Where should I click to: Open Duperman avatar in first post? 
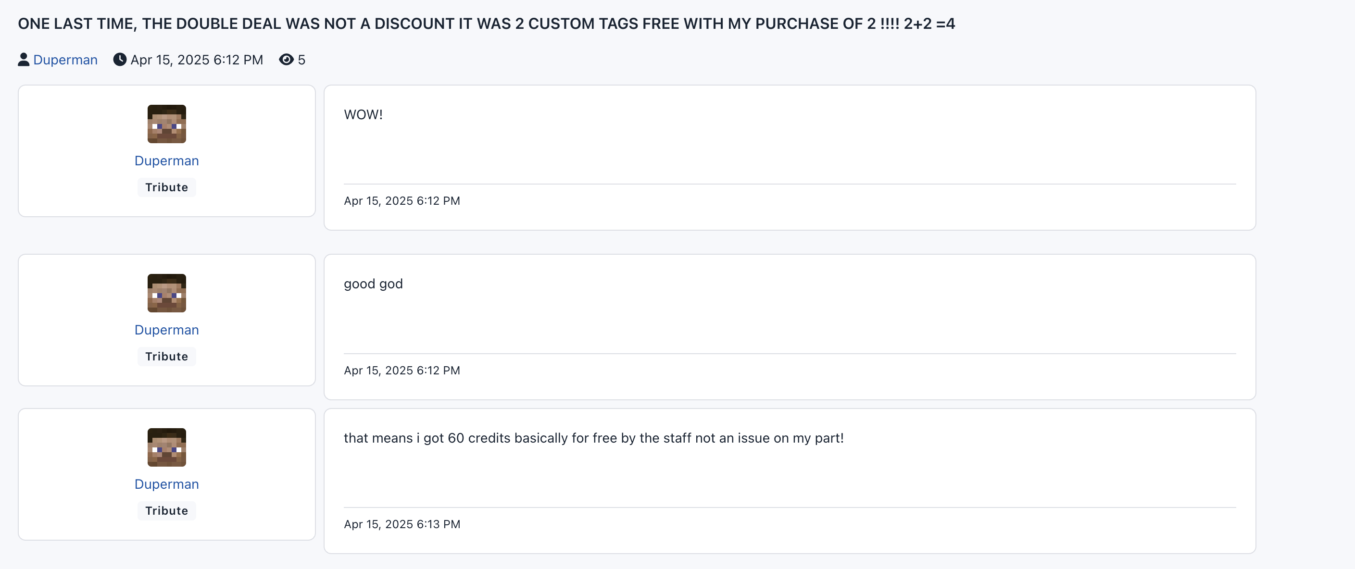(167, 124)
